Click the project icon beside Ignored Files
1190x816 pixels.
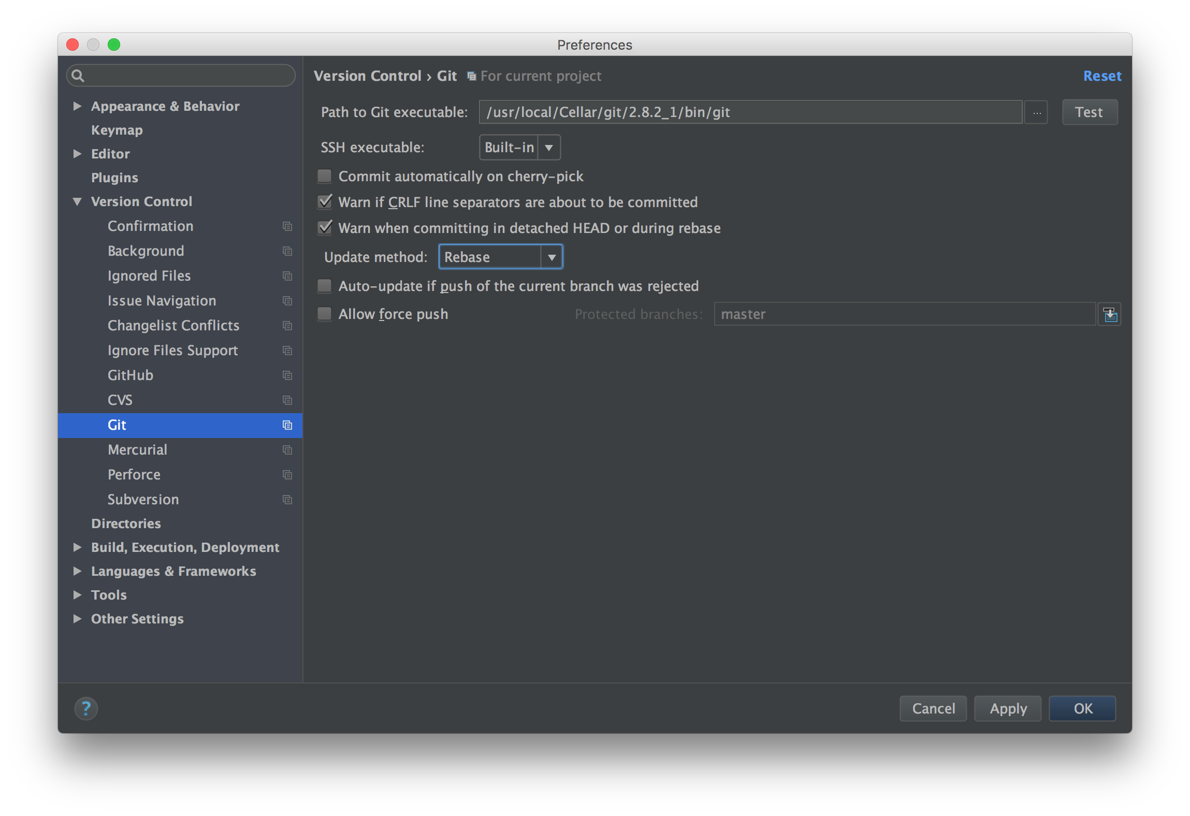[x=287, y=276]
